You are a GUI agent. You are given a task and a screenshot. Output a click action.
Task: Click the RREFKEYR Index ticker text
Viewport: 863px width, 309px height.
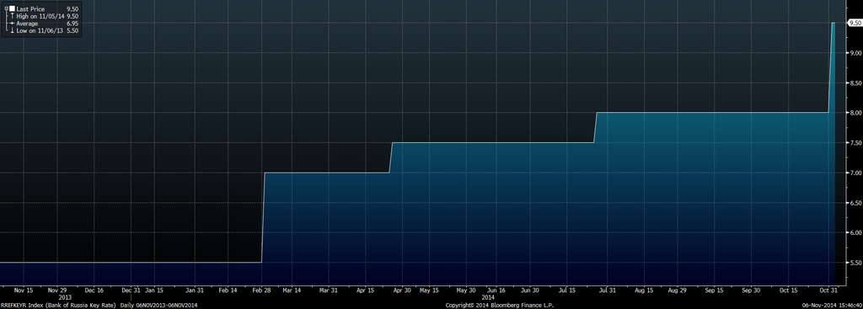coord(22,305)
